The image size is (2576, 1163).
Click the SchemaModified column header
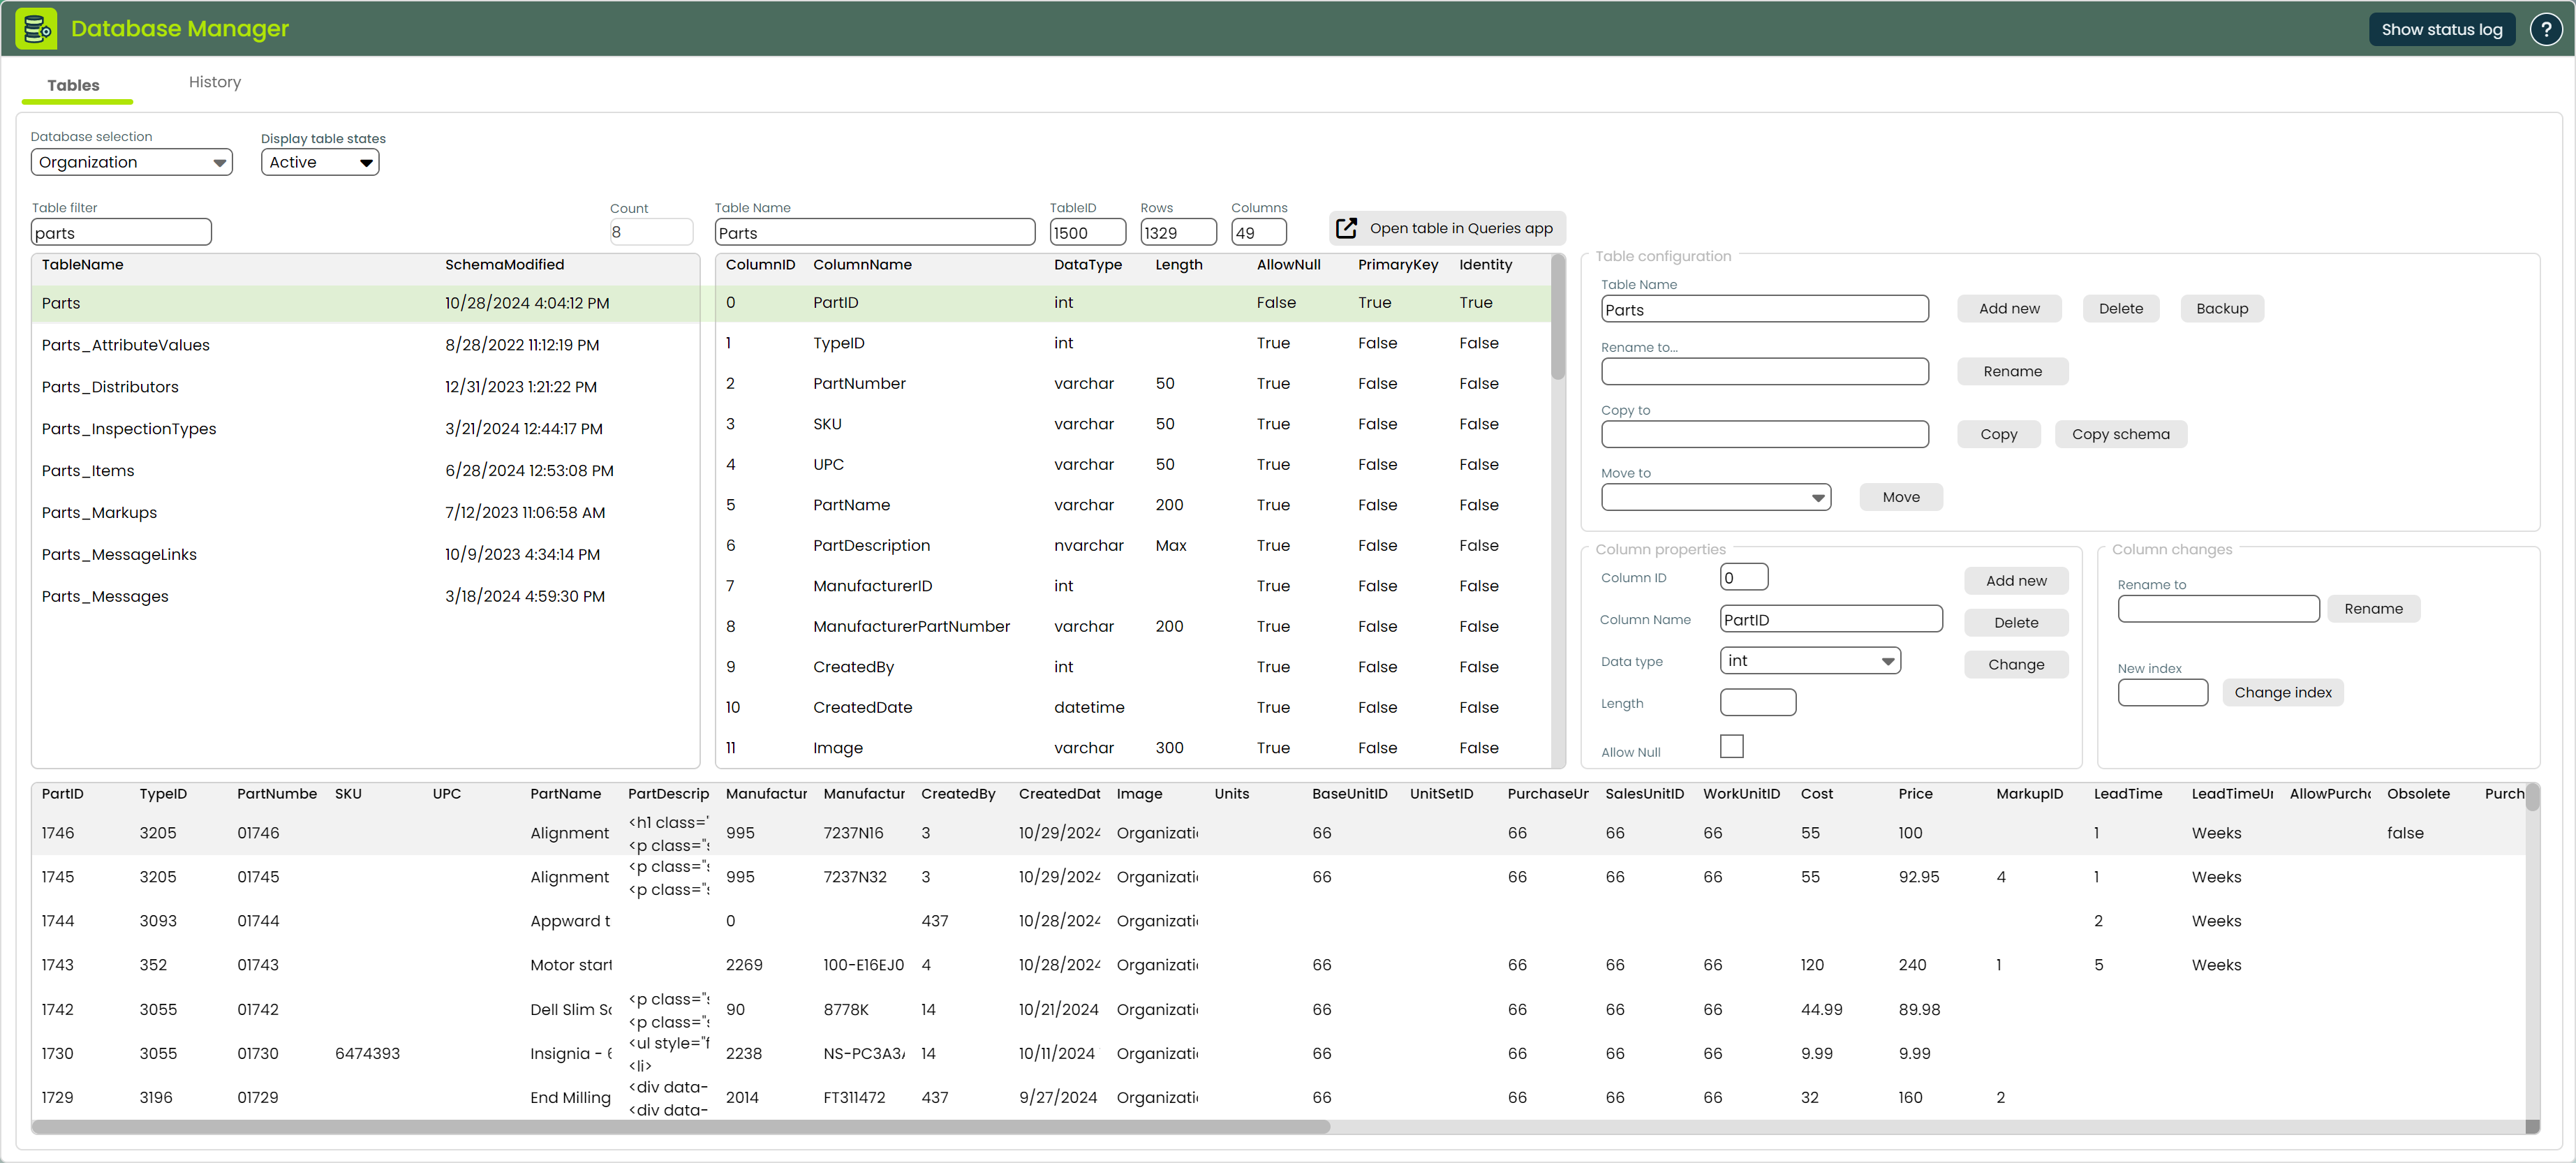[x=504, y=265]
